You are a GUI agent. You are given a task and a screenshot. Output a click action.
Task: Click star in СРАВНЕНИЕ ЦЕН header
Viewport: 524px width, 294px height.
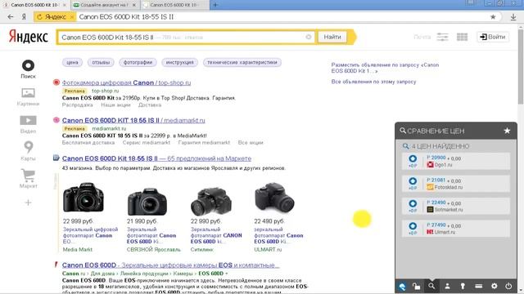(x=507, y=131)
